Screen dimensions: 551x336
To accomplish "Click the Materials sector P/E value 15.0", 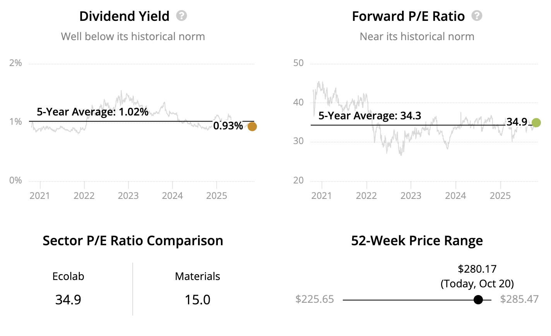I will click(197, 300).
